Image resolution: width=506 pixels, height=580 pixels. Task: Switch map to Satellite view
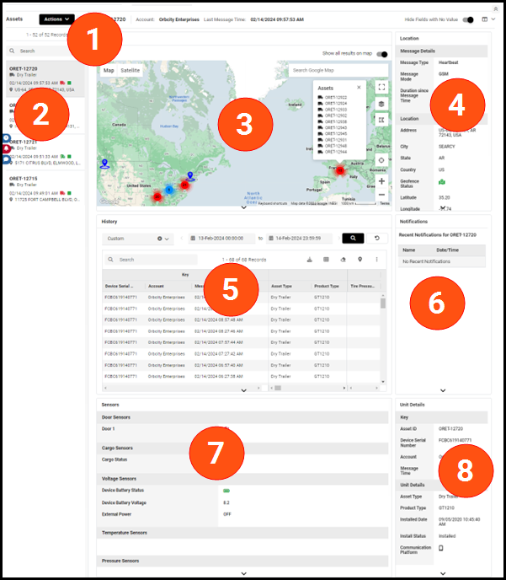point(130,71)
